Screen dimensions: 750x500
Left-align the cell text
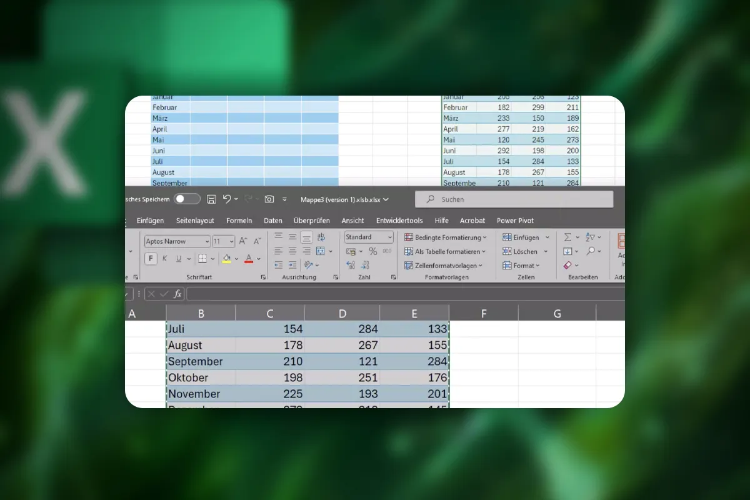point(277,251)
